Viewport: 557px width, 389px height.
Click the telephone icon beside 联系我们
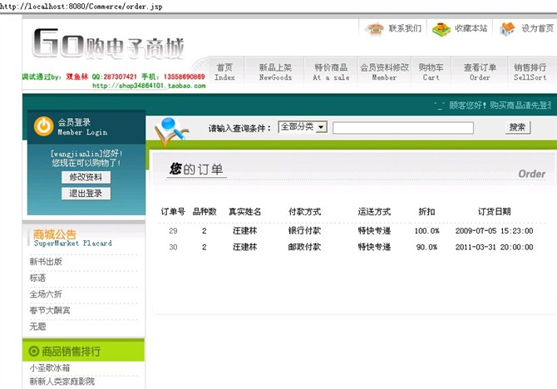375,28
